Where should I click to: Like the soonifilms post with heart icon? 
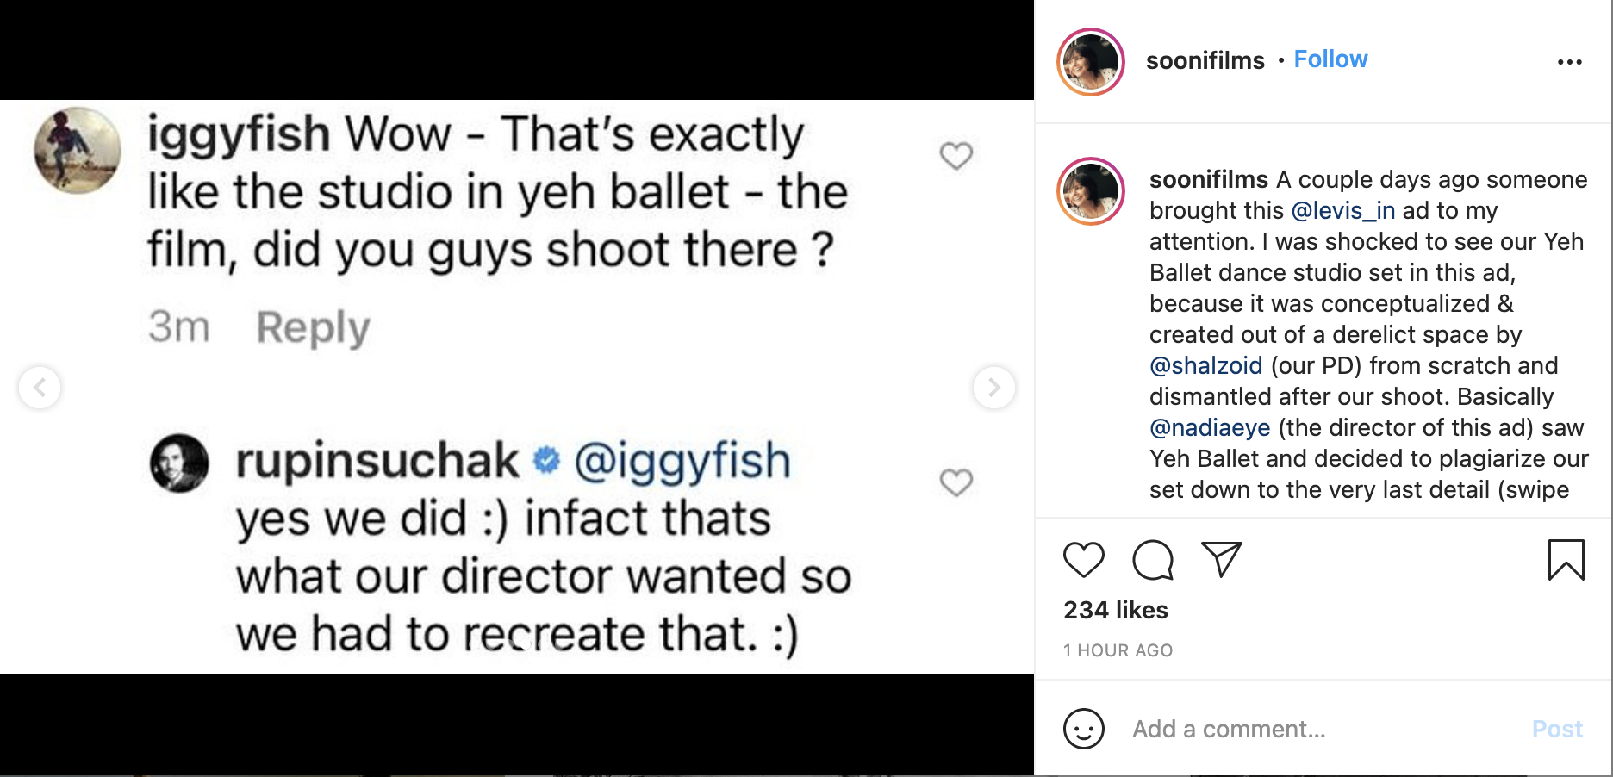(x=1083, y=560)
